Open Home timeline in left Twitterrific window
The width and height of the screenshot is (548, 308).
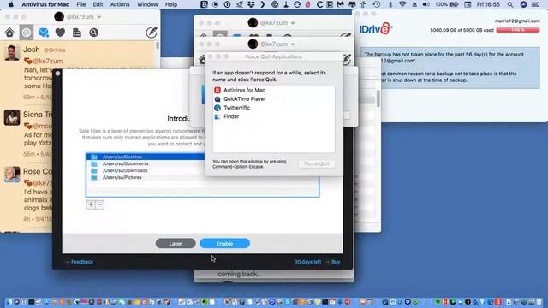pyautogui.click(x=9, y=33)
